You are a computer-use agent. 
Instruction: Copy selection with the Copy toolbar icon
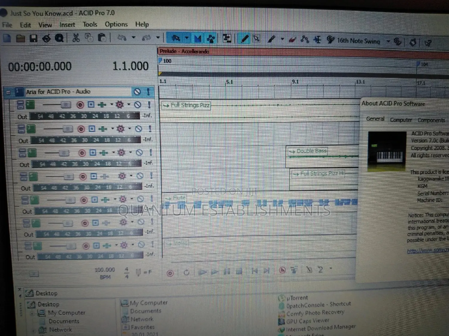coord(89,38)
